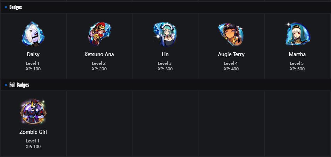Click the blue square beside Badges
Viewport: 331px width, 157px height.
[x=6, y=7]
